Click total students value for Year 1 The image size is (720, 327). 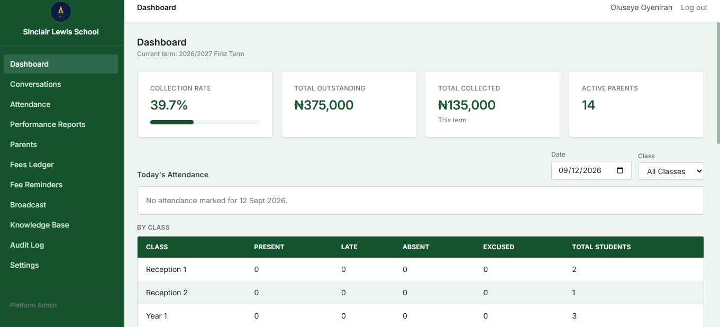click(575, 316)
